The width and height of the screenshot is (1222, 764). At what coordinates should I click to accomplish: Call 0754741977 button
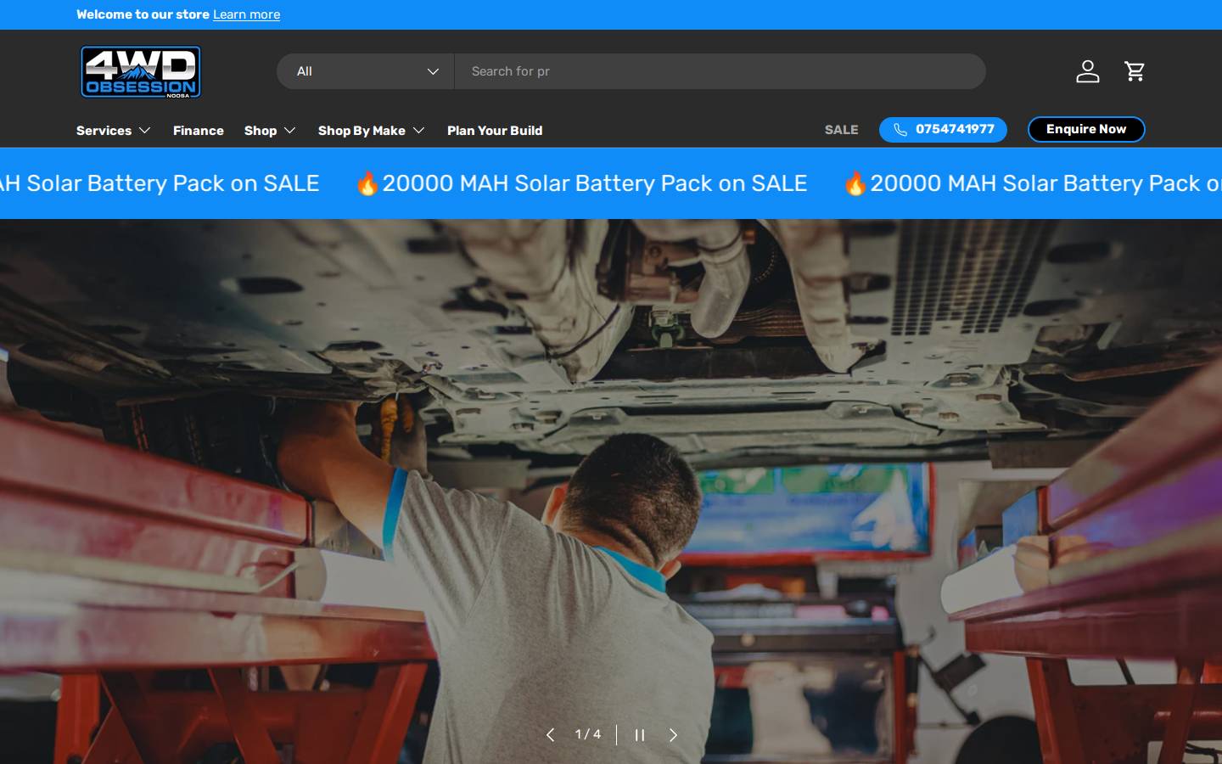[943, 130]
